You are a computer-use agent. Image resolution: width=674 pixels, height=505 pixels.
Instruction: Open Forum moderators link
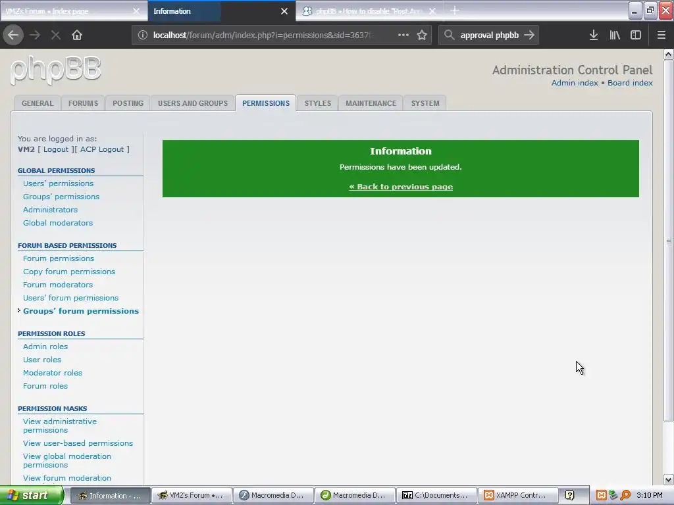pyautogui.click(x=58, y=284)
